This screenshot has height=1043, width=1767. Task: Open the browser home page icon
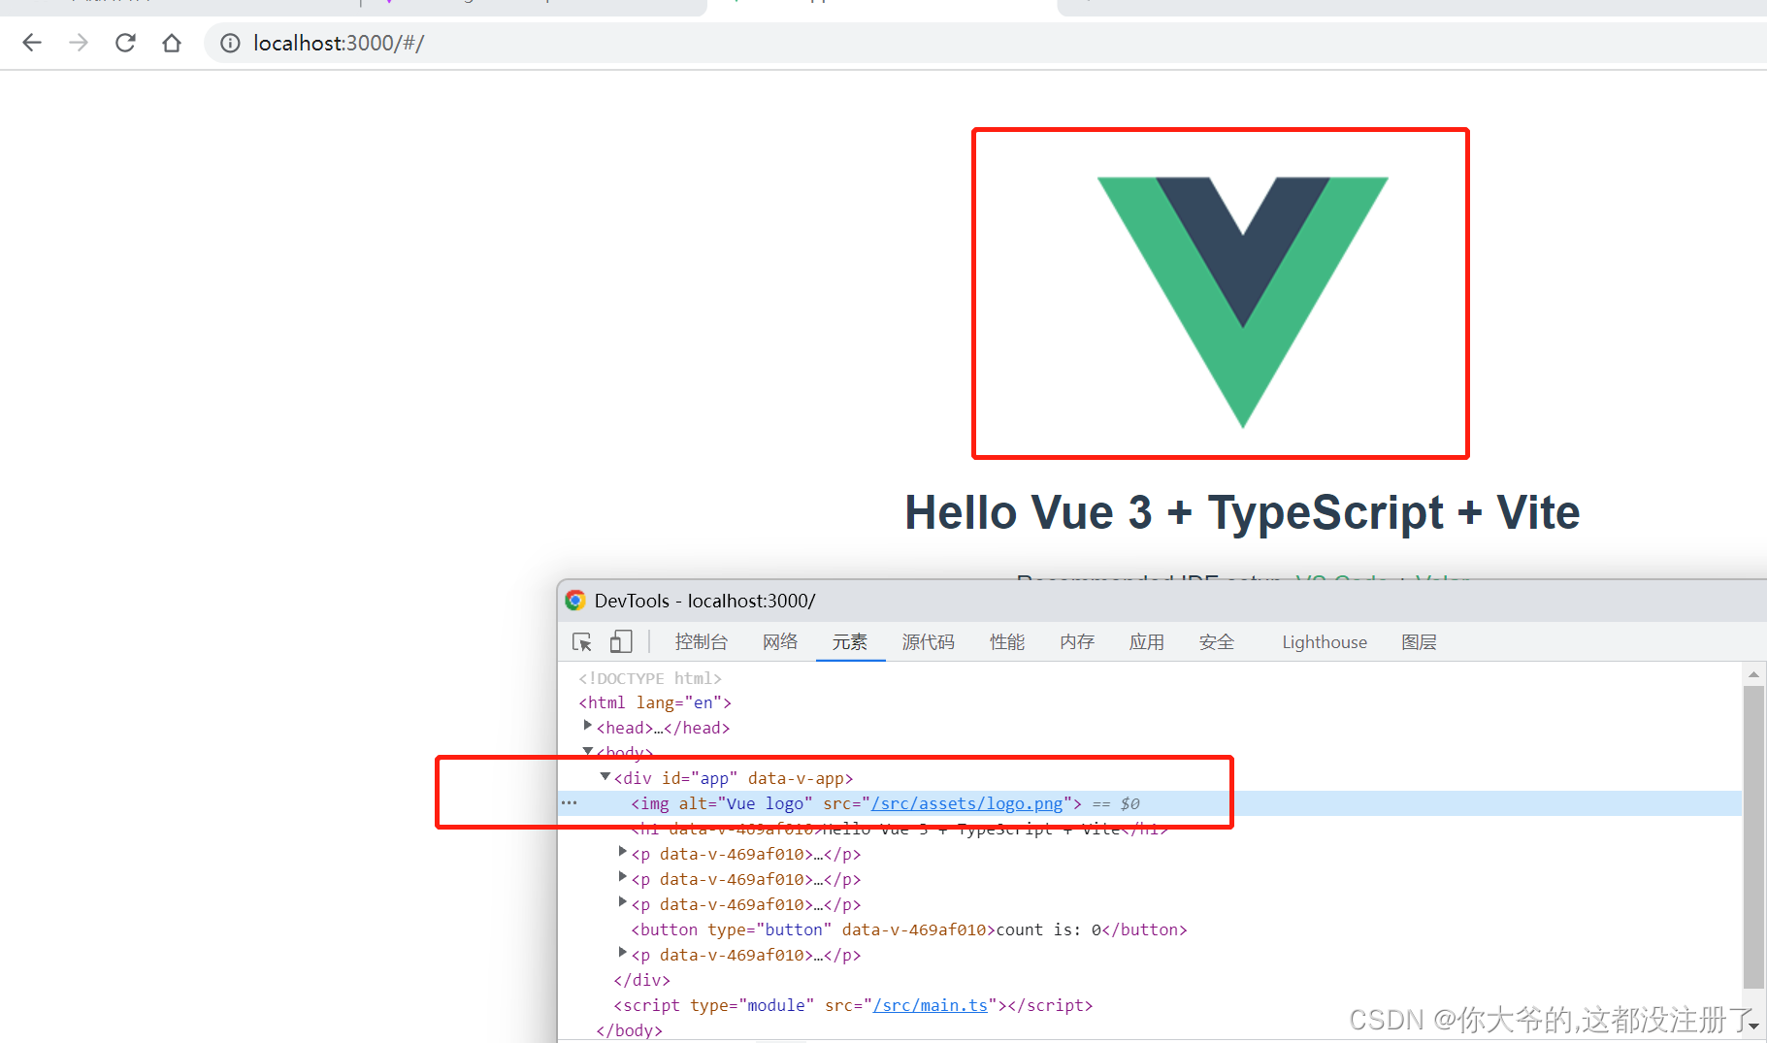click(x=172, y=43)
